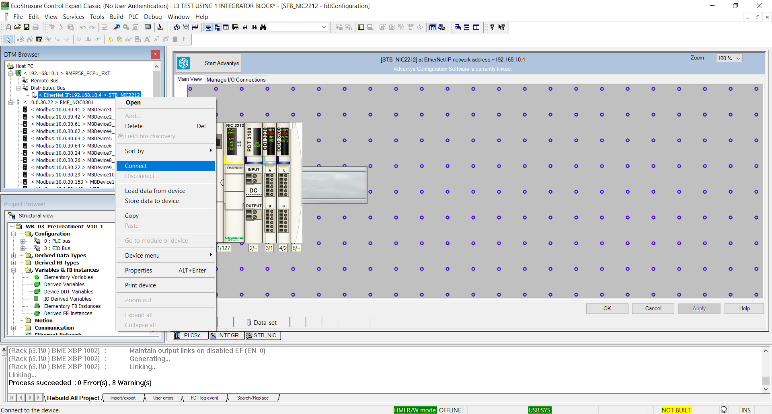This screenshot has width=772, height=414.
Task: Select Elementary Variables in Project Browser
Action: point(68,277)
